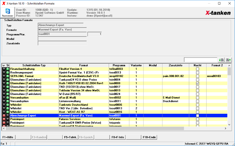Click the Typ field Abrechnungs-Export
235x146 pixels.
click(60, 25)
